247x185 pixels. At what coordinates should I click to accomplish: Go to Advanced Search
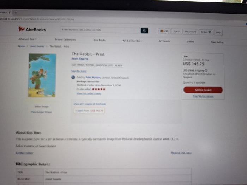pos(28,39)
